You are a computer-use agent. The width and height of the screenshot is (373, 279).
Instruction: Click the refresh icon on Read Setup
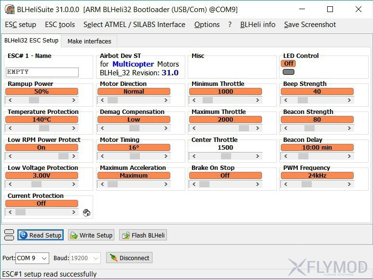[x=23, y=235]
